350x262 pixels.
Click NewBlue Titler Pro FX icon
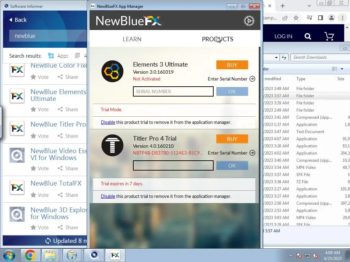pyautogui.click(x=17, y=128)
